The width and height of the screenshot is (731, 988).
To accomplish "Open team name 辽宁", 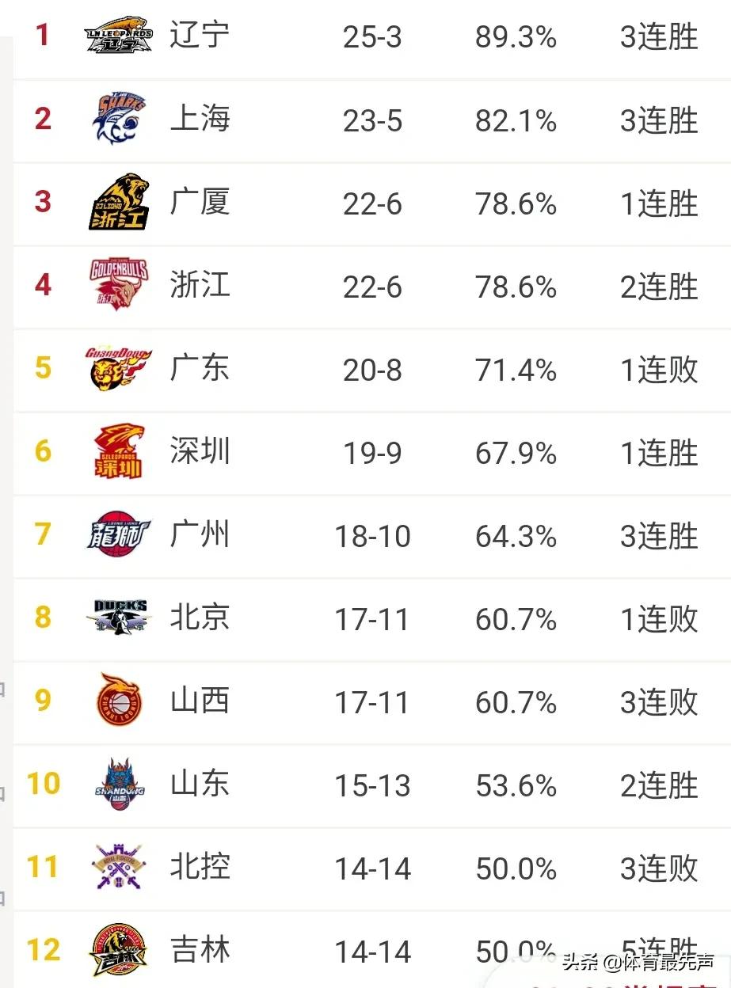I will click(200, 36).
